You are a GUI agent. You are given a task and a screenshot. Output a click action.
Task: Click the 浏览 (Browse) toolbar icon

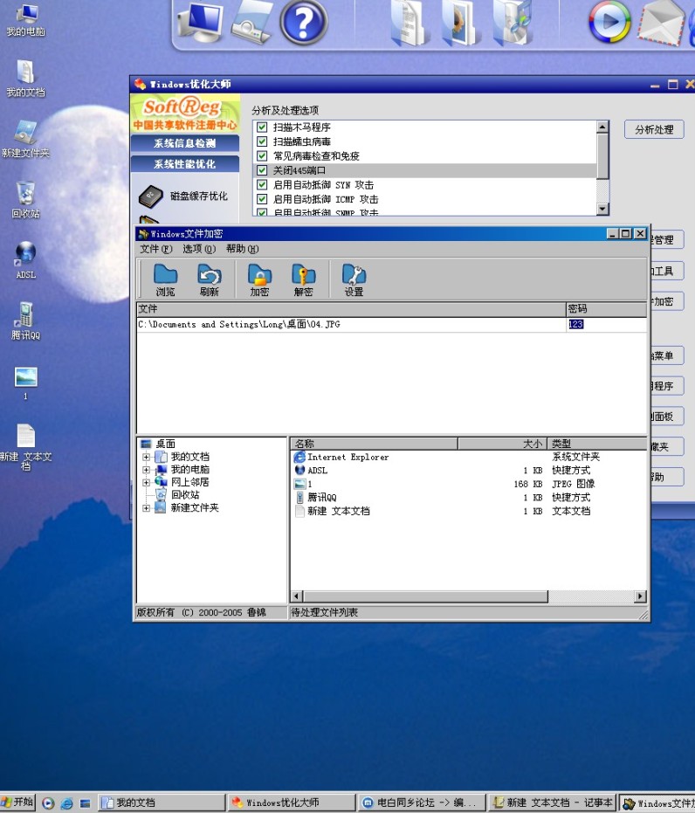pos(165,276)
